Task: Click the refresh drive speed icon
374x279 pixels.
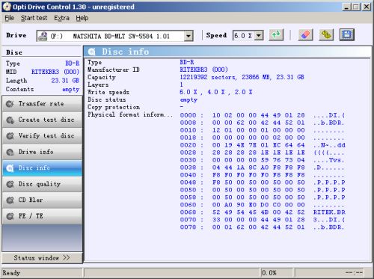Action: (x=276, y=35)
